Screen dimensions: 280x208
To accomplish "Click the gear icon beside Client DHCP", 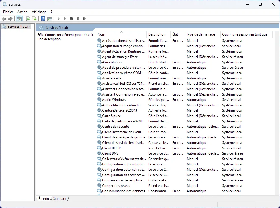I will click(x=99, y=148).
